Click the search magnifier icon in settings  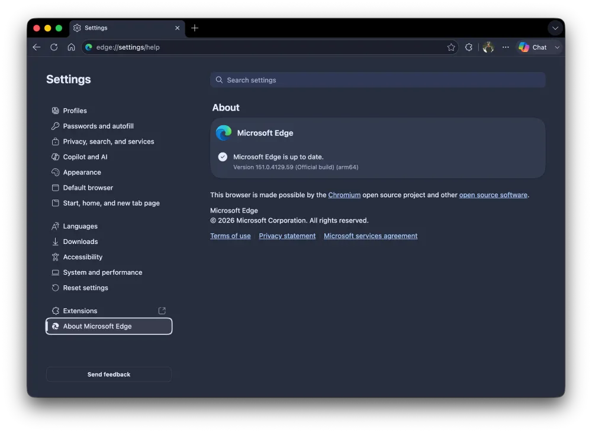pyautogui.click(x=219, y=80)
